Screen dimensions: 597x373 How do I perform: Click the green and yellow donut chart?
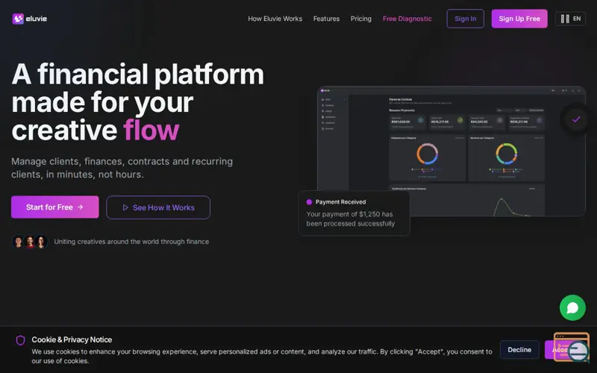(x=507, y=154)
